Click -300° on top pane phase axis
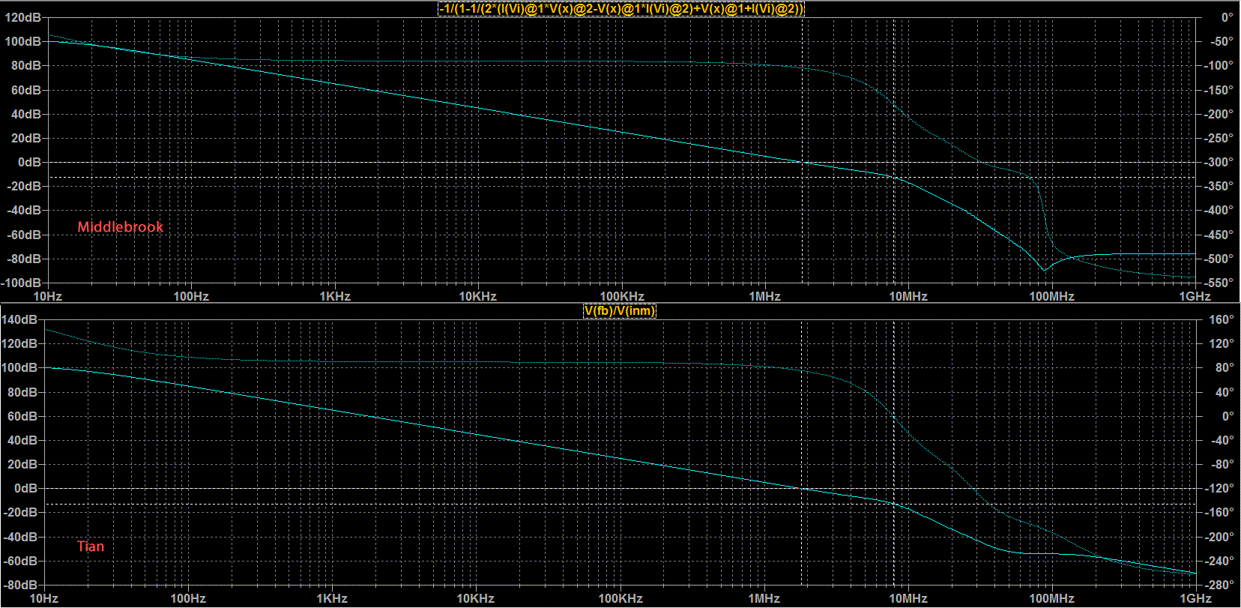Viewport: 1241px width, 608px height. coord(1219,162)
